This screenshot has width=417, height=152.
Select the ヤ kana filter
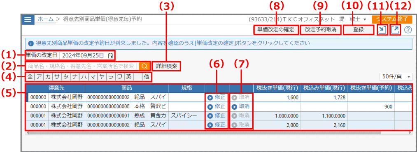102,77
